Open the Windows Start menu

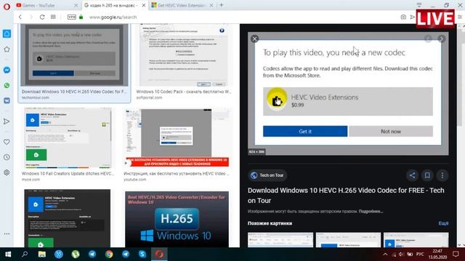point(8,254)
